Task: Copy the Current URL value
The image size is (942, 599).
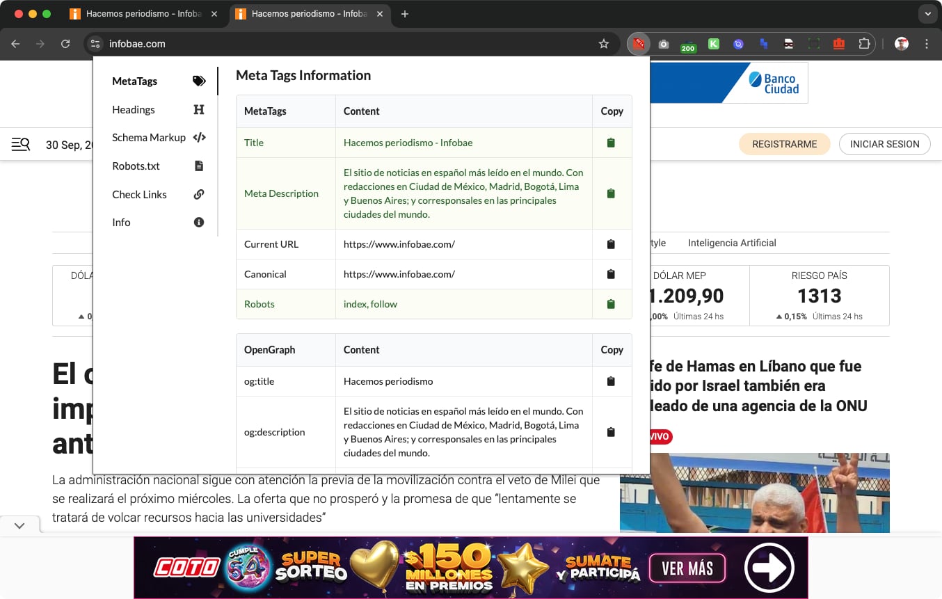Action: [x=611, y=244]
